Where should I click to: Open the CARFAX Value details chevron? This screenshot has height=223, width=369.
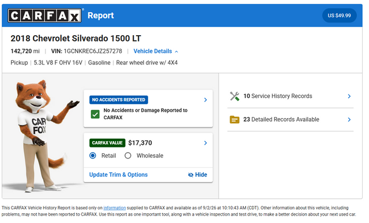point(205,143)
